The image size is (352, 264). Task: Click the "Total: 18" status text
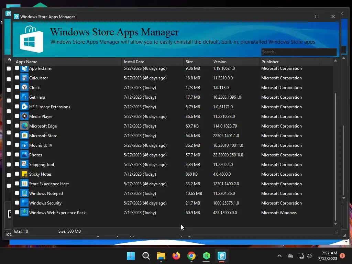pos(20,231)
